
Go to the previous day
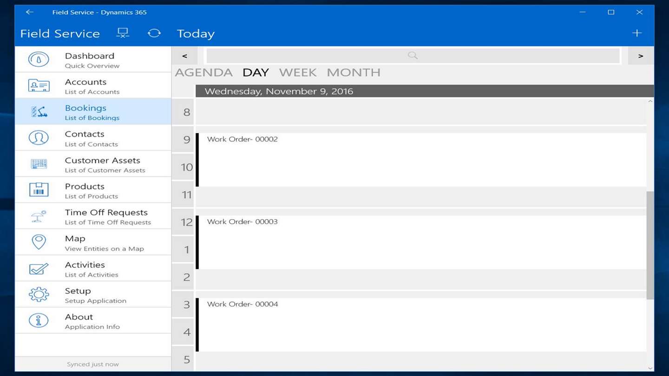coord(184,56)
